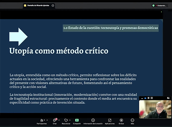This screenshot has width=172, height=127.
Task: Select single speaker thumbnail view
Action: pos(145,98)
